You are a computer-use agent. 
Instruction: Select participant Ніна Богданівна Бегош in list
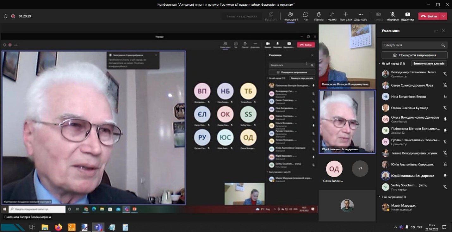coord(408,97)
